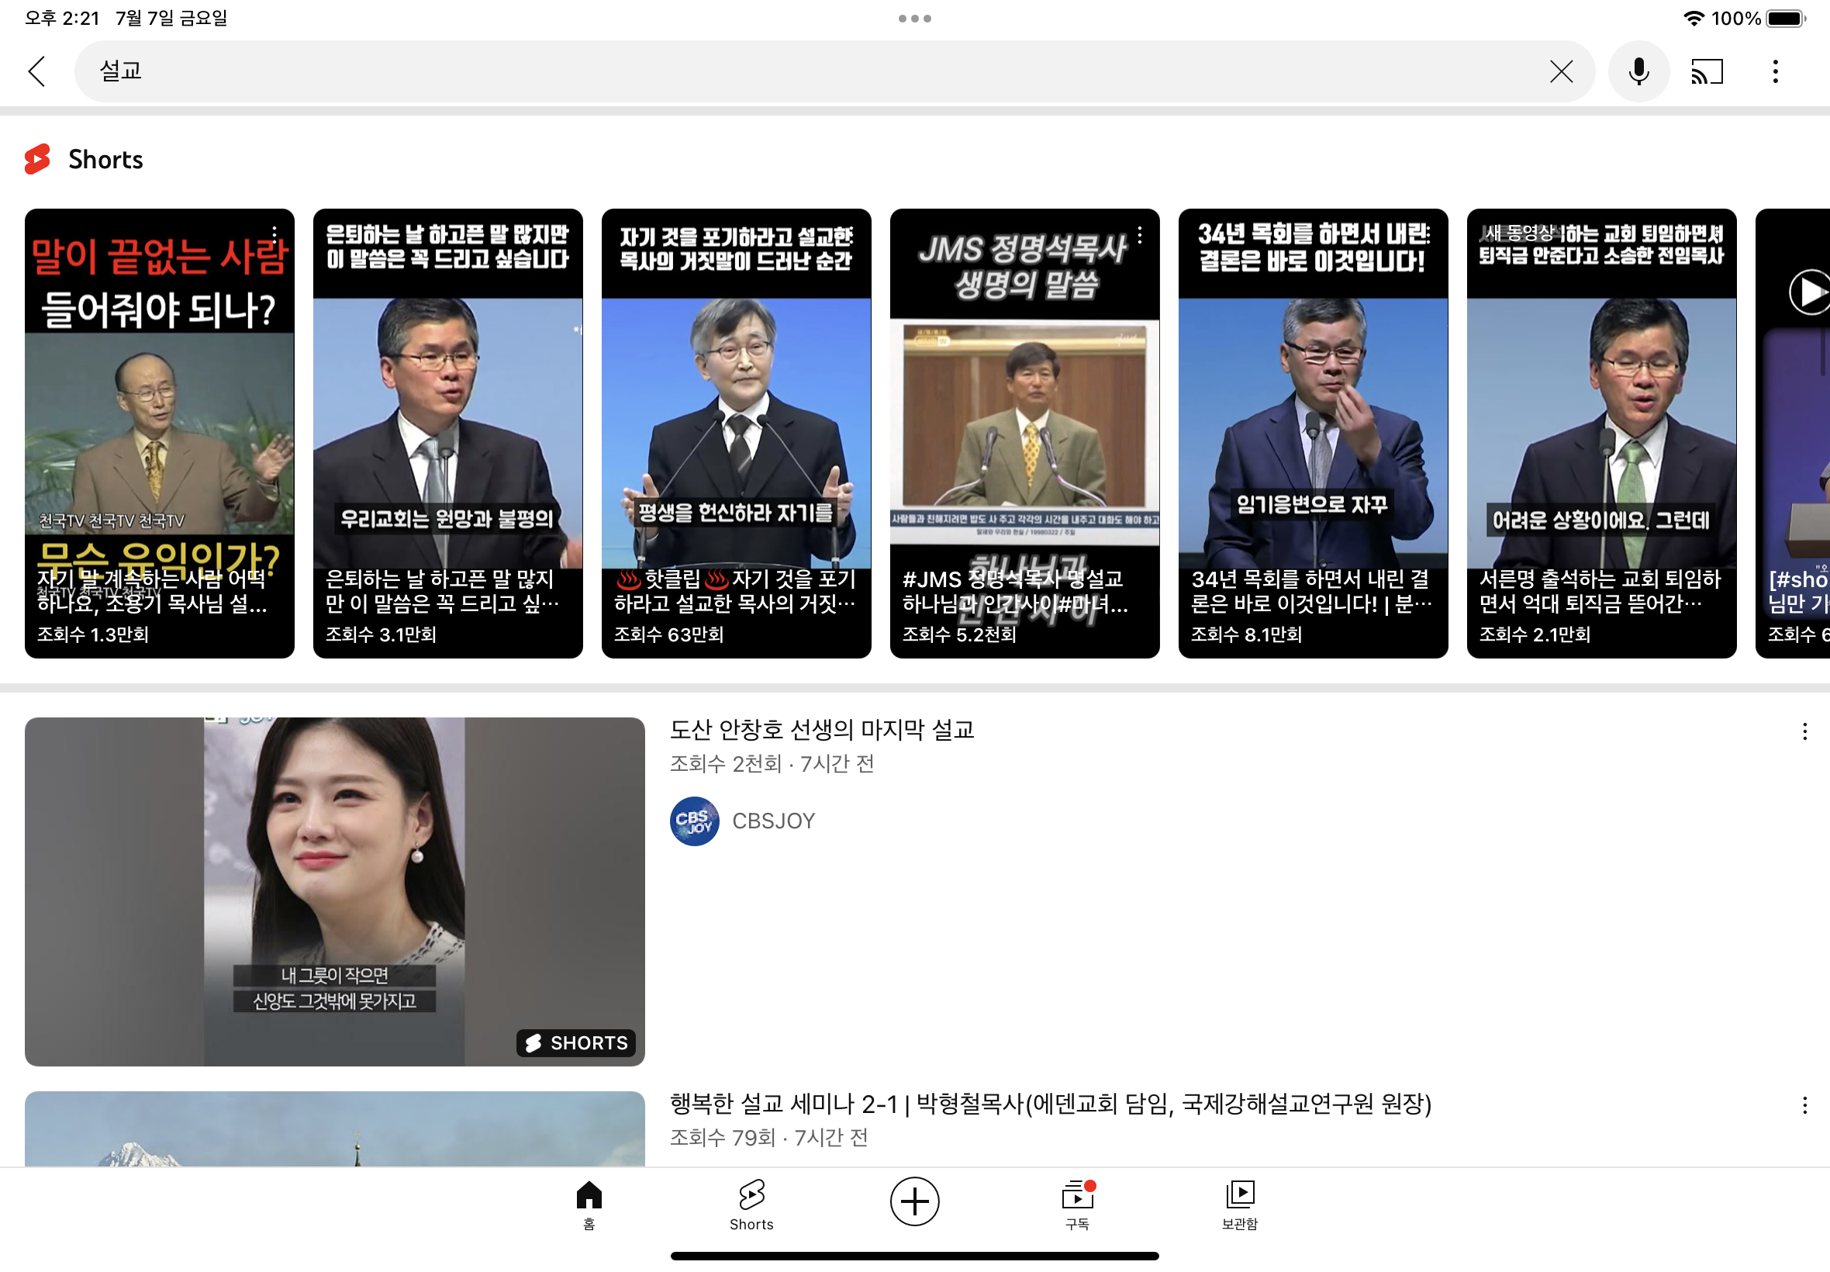
Task: Tap the home indicator bar at bottom
Action: tap(914, 1255)
